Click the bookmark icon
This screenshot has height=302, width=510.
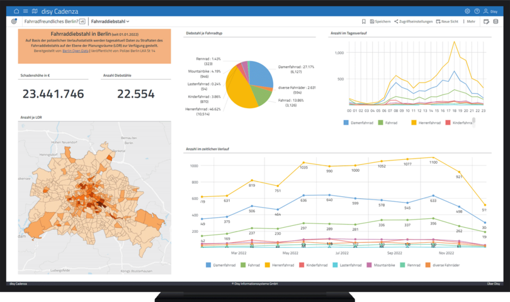tap(364, 21)
